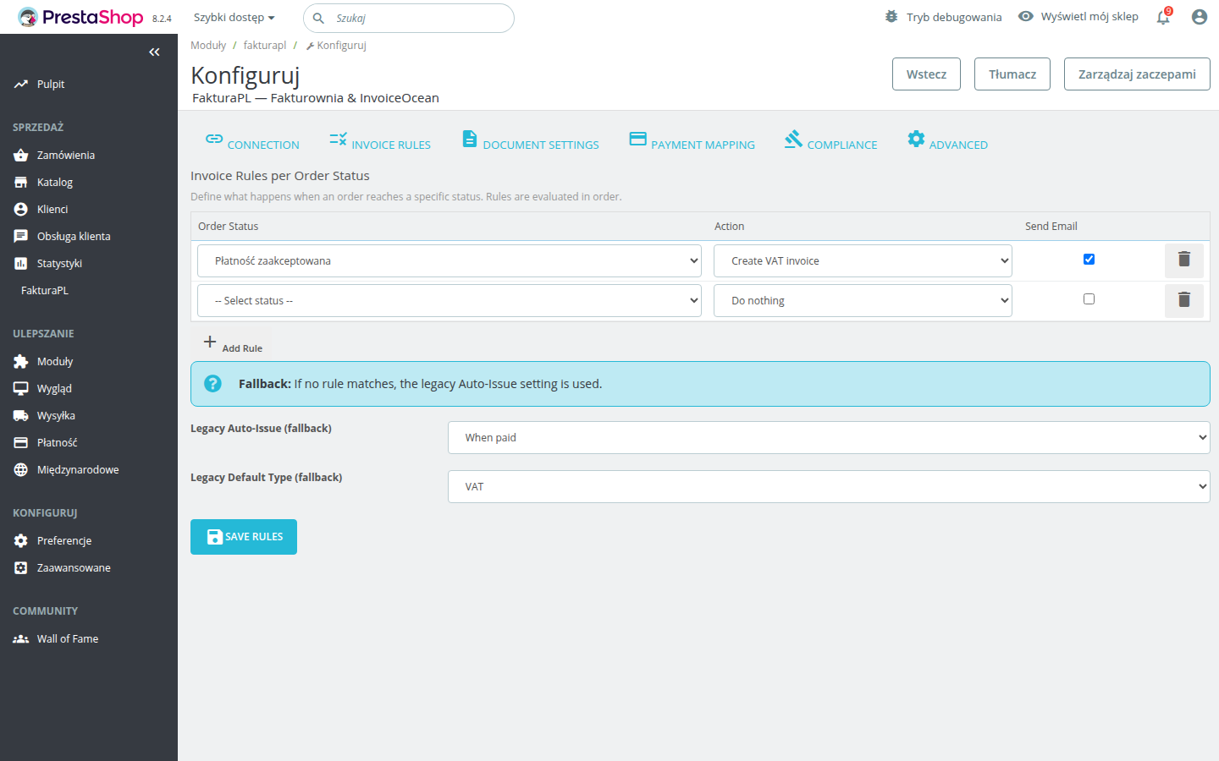Enable Send Email for the second rule
This screenshot has height=761, width=1219.
(1089, 298)
